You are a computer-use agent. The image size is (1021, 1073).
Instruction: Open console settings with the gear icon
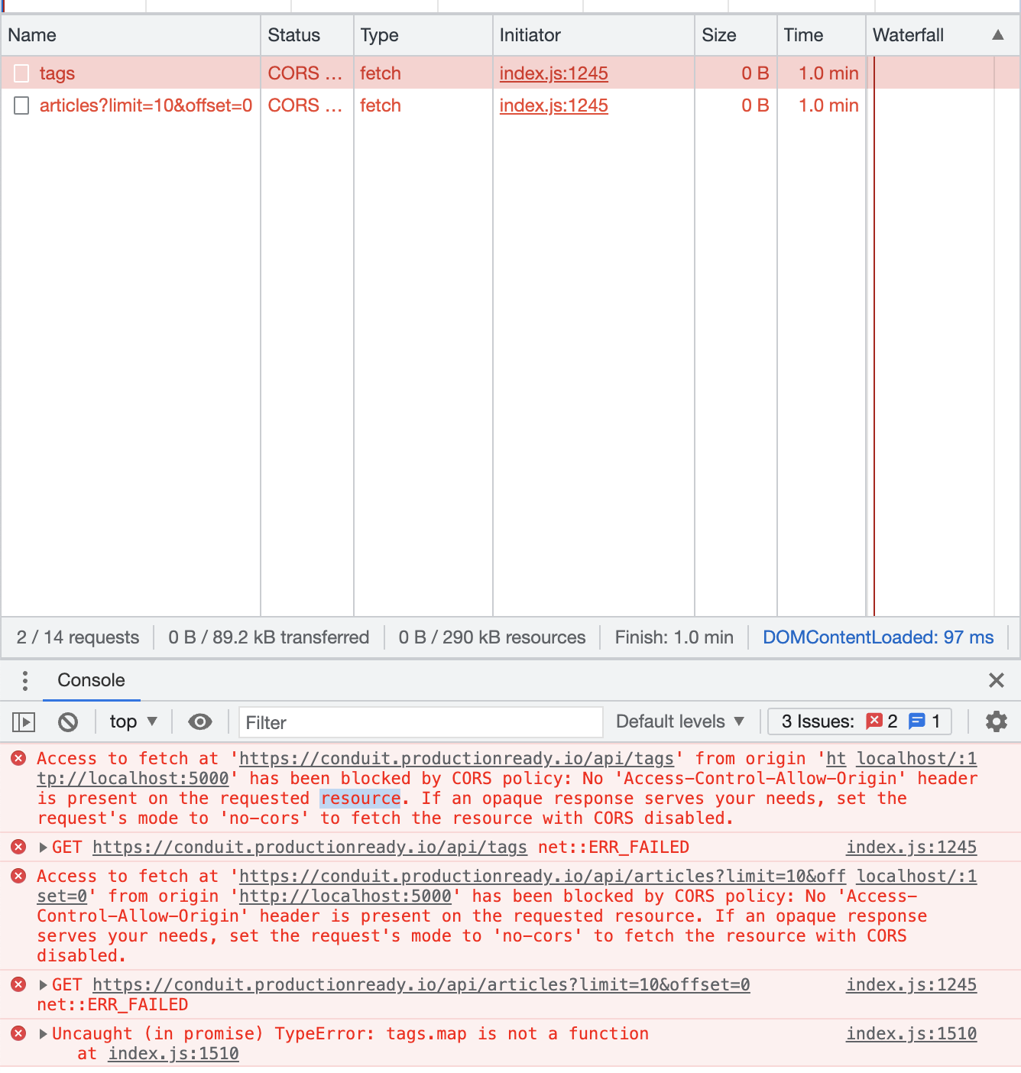click(x=996, y=721)
